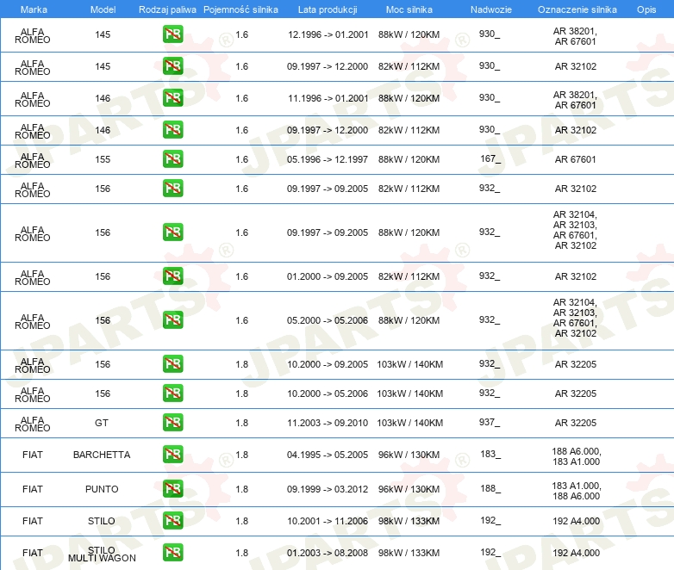Click the power value 96kW / 130KM in Punto row
674x570 pixels.
pos(409,489)
